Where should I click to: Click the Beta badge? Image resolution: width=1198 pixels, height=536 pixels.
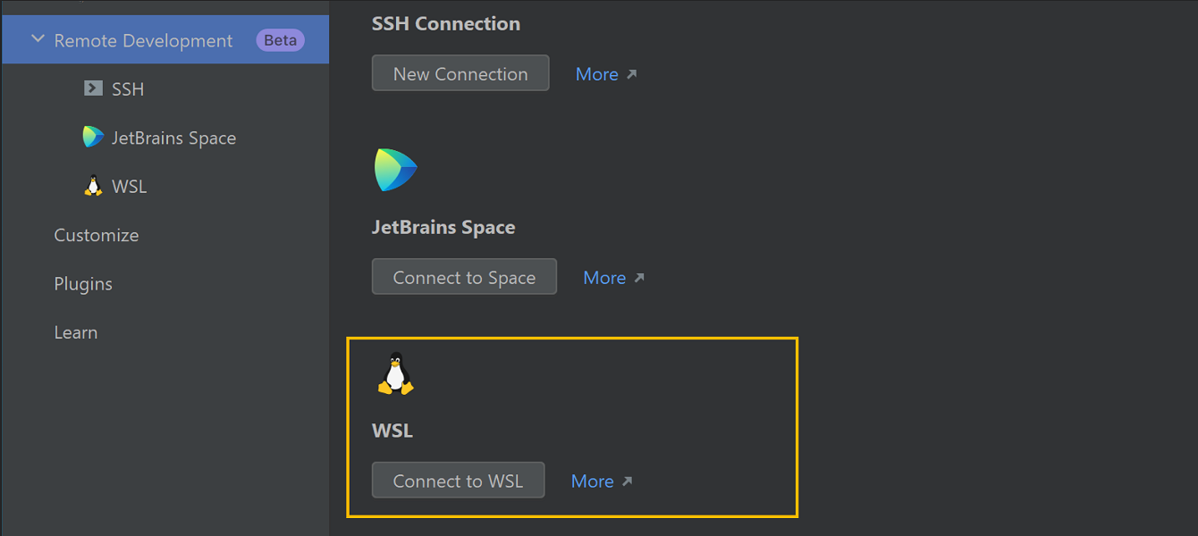281,40
